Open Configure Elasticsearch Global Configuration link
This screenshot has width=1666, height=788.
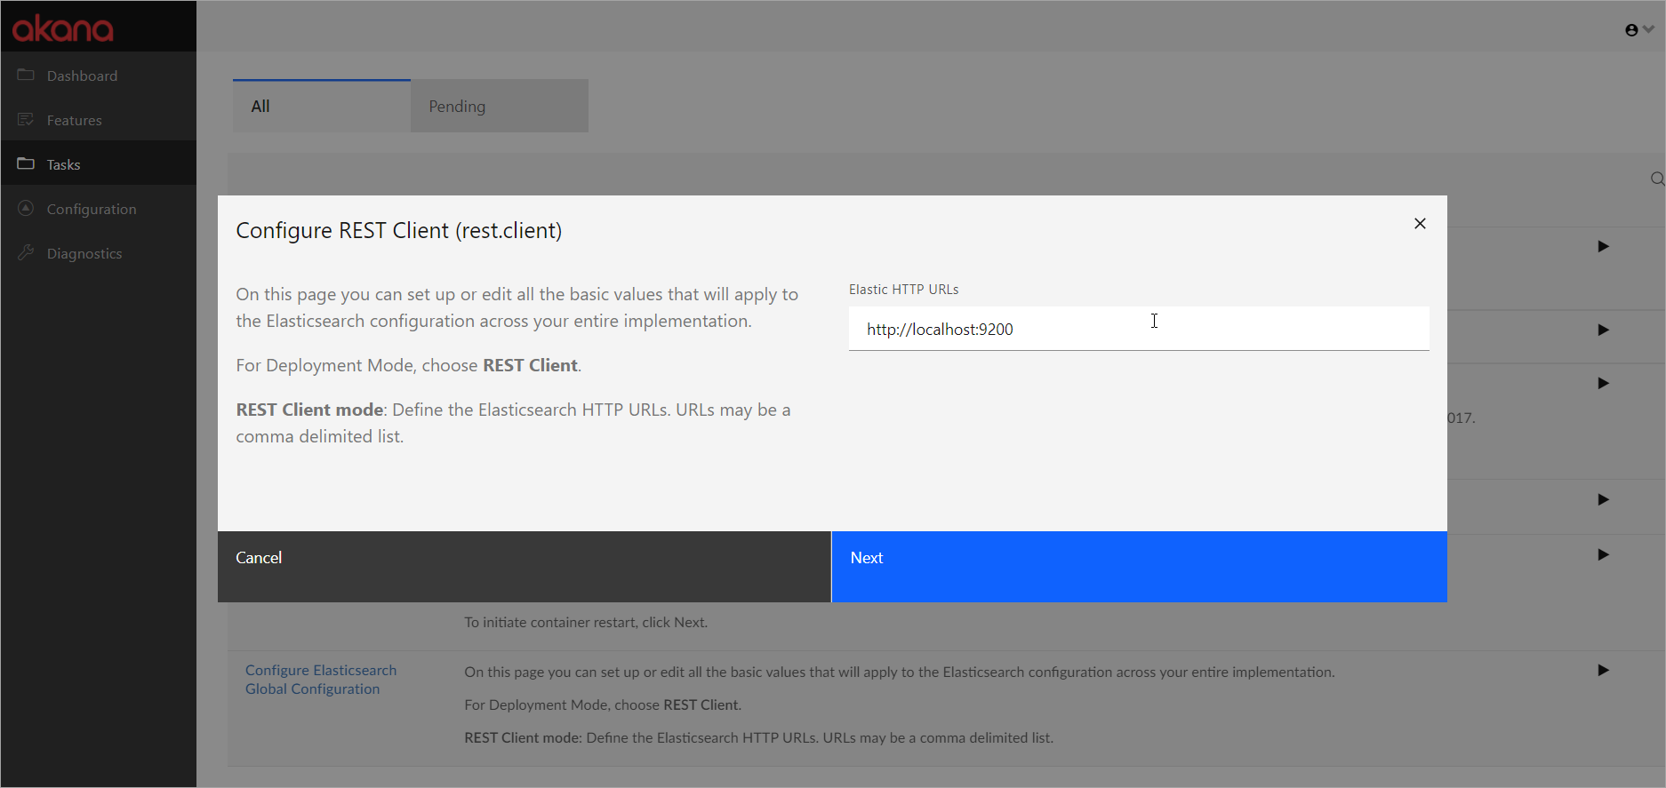pos(321,680)
